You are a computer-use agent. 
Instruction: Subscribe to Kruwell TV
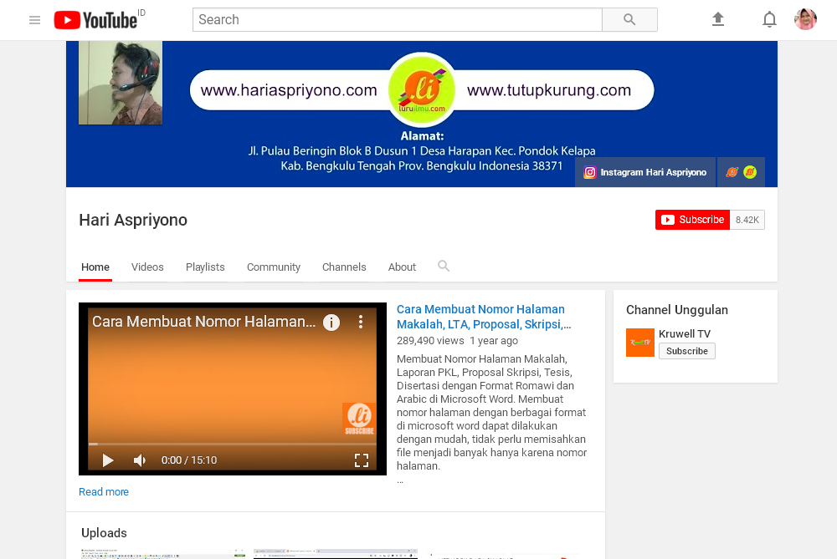687,351
